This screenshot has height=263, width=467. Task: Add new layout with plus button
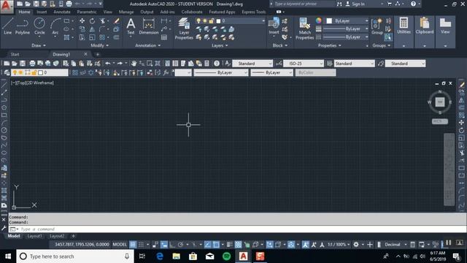point(73,236)
